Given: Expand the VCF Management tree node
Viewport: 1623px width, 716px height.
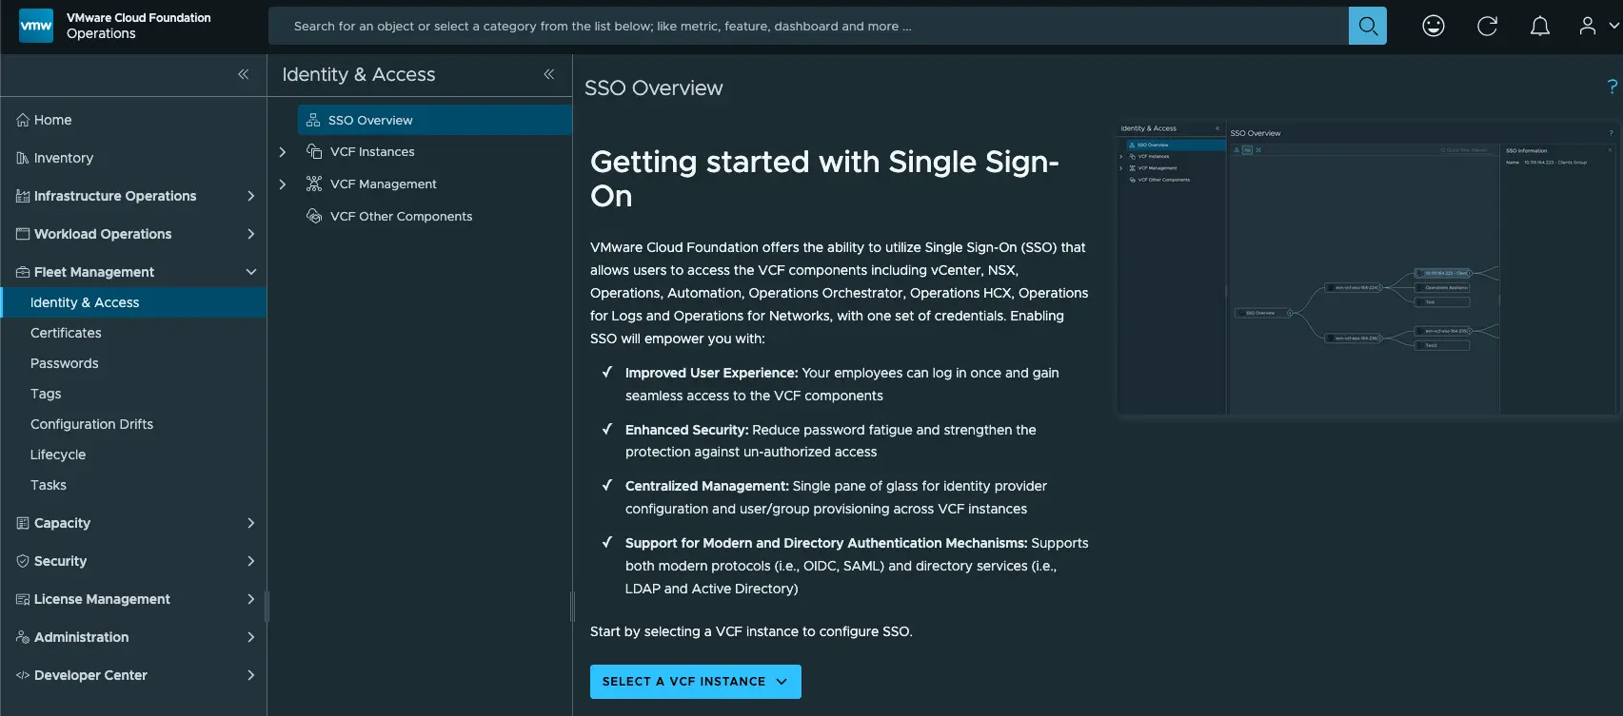Looking at the screenshot, I should click(283, 184).
